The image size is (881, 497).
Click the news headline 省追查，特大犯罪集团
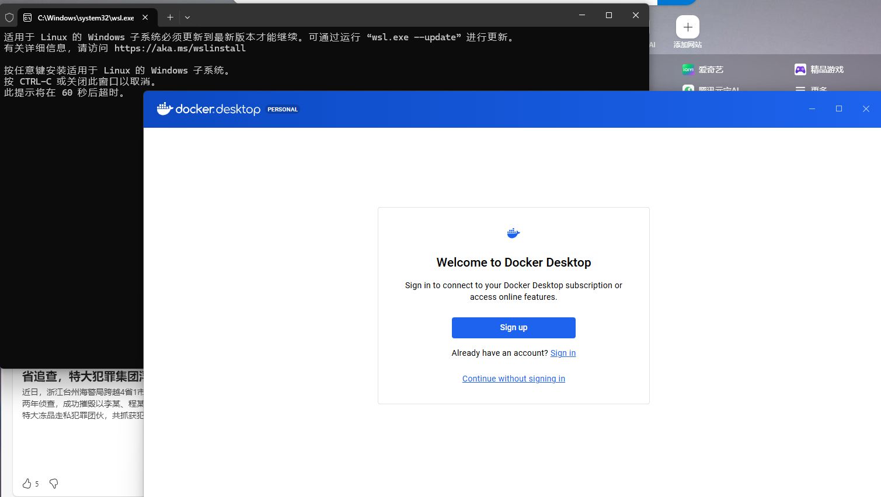(83, 376)
